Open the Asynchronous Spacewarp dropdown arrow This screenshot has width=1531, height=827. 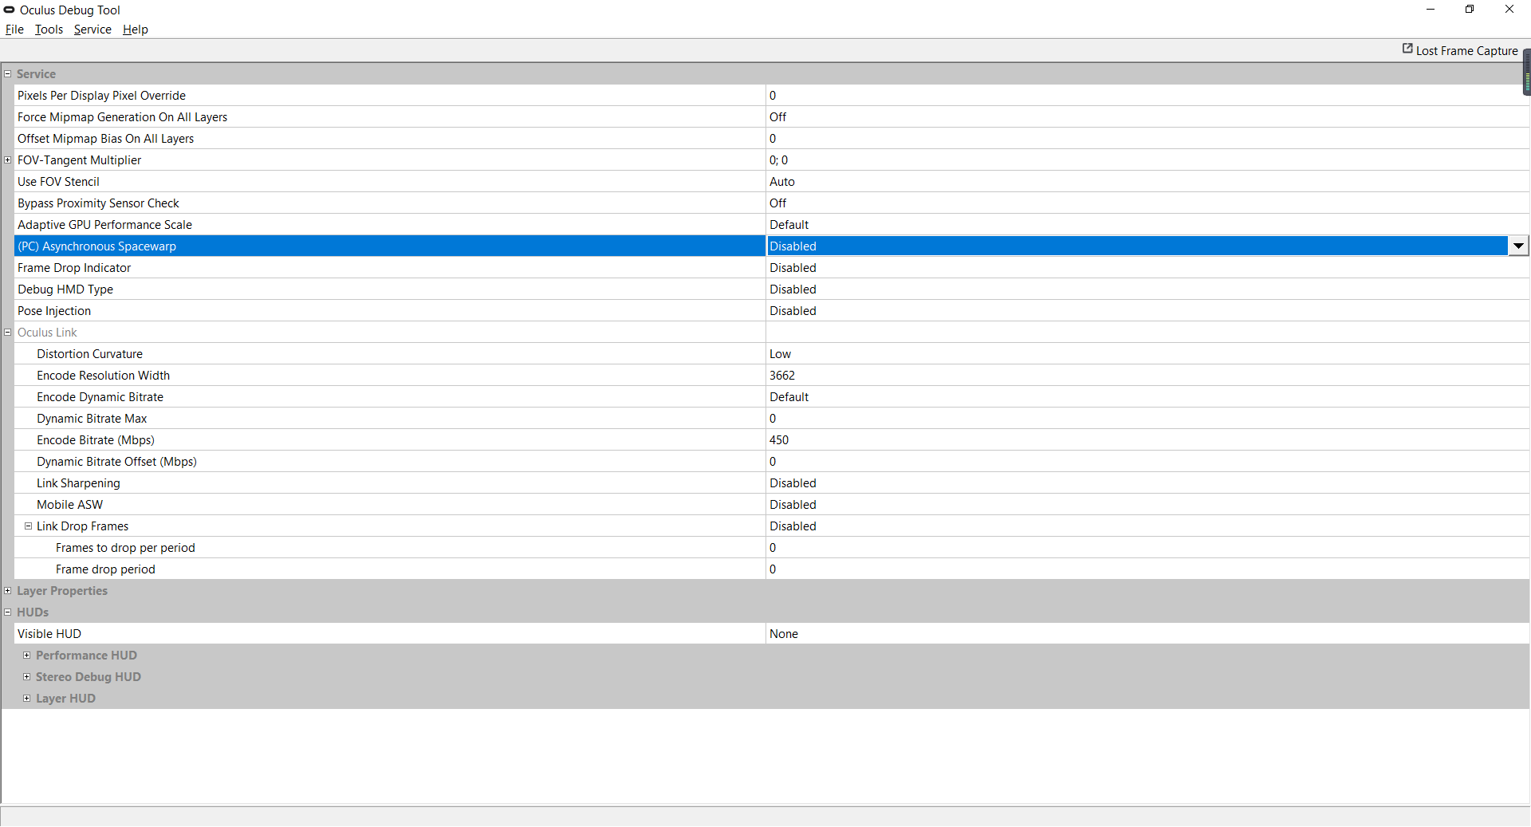click(x=1518, y=246)
